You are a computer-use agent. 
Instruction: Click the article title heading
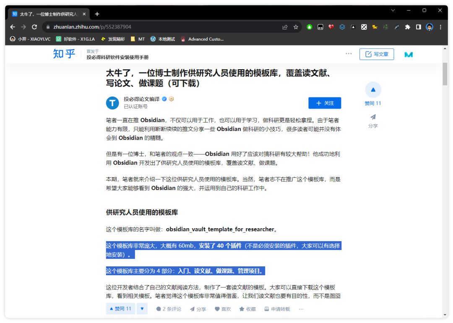[218, 78]
